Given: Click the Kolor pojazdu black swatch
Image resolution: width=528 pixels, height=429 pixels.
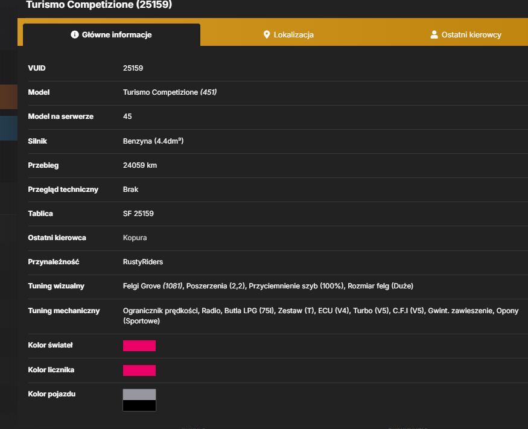Looking at the screenshot, I should tap(139, 405).
